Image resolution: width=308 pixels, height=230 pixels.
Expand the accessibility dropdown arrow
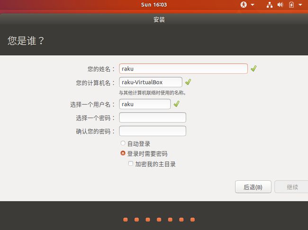[x=253, y=5]
